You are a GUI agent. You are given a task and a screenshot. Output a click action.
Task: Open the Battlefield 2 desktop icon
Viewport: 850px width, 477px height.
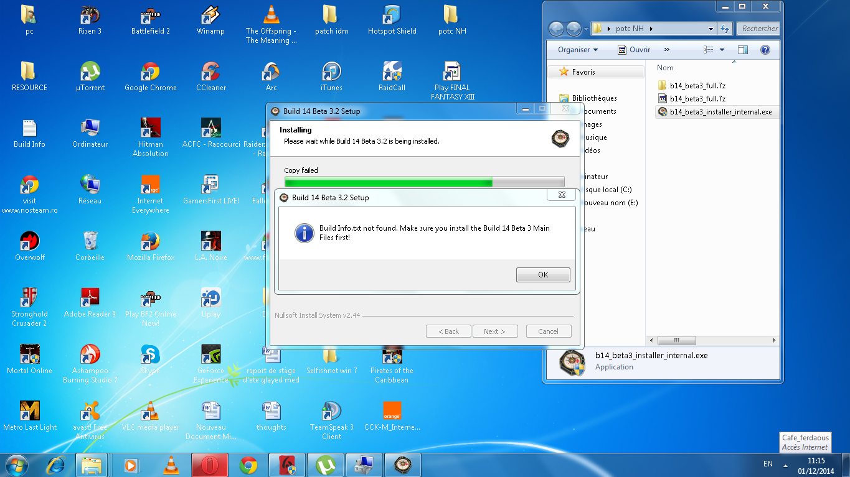[x=150, y=21]
